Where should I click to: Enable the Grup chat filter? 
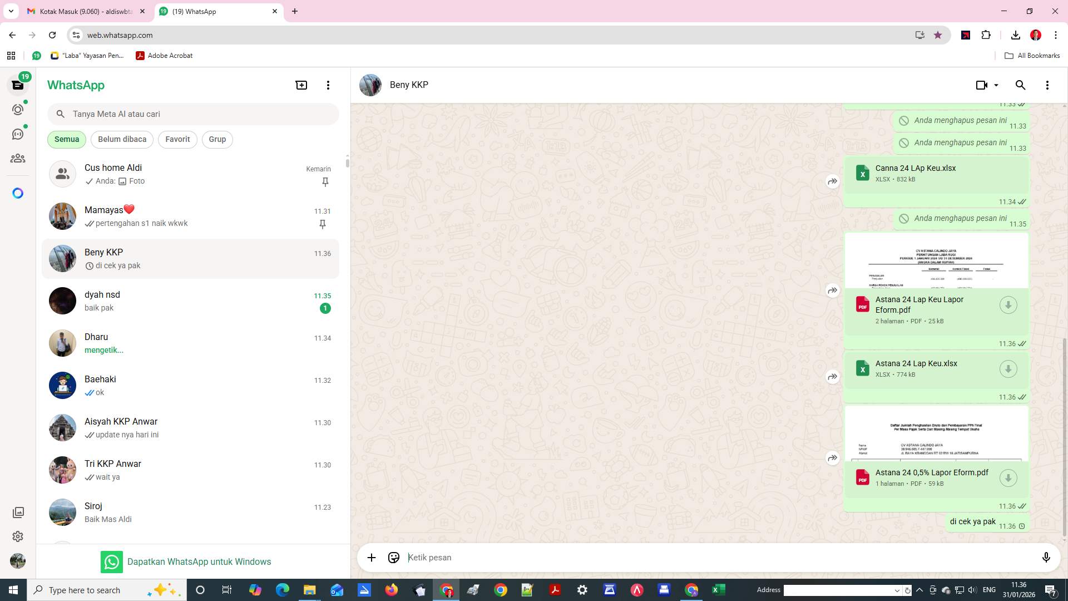[x=217, y=139]
